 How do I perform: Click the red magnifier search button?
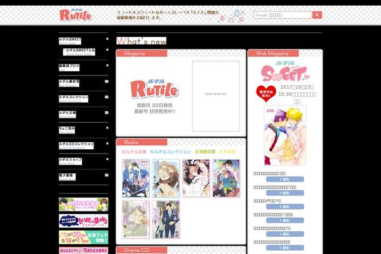pos(317,15)
